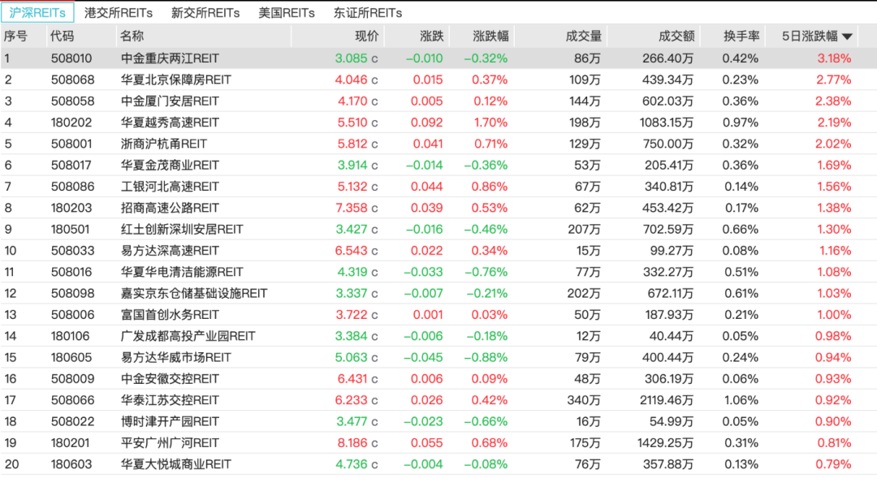Sort by 现价 column header

coord(366,37)
